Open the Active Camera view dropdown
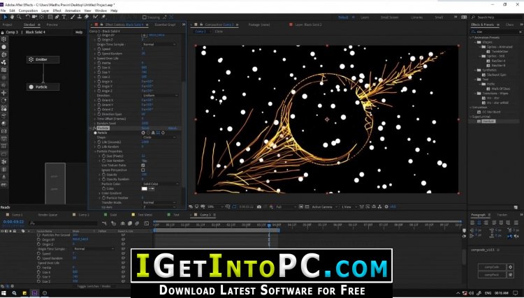 pos(325,207)
